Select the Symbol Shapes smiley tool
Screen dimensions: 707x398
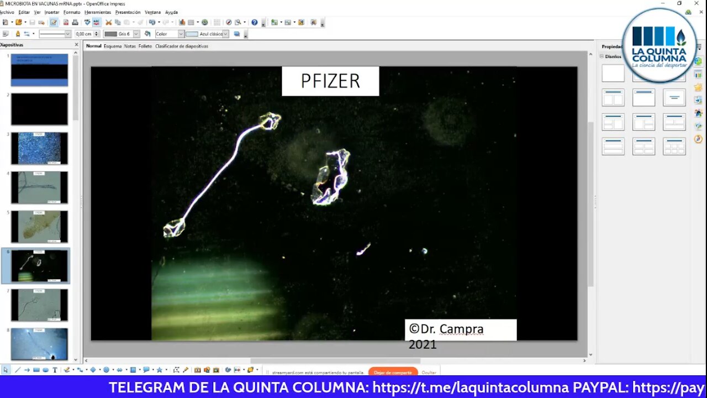click(106, 370)
